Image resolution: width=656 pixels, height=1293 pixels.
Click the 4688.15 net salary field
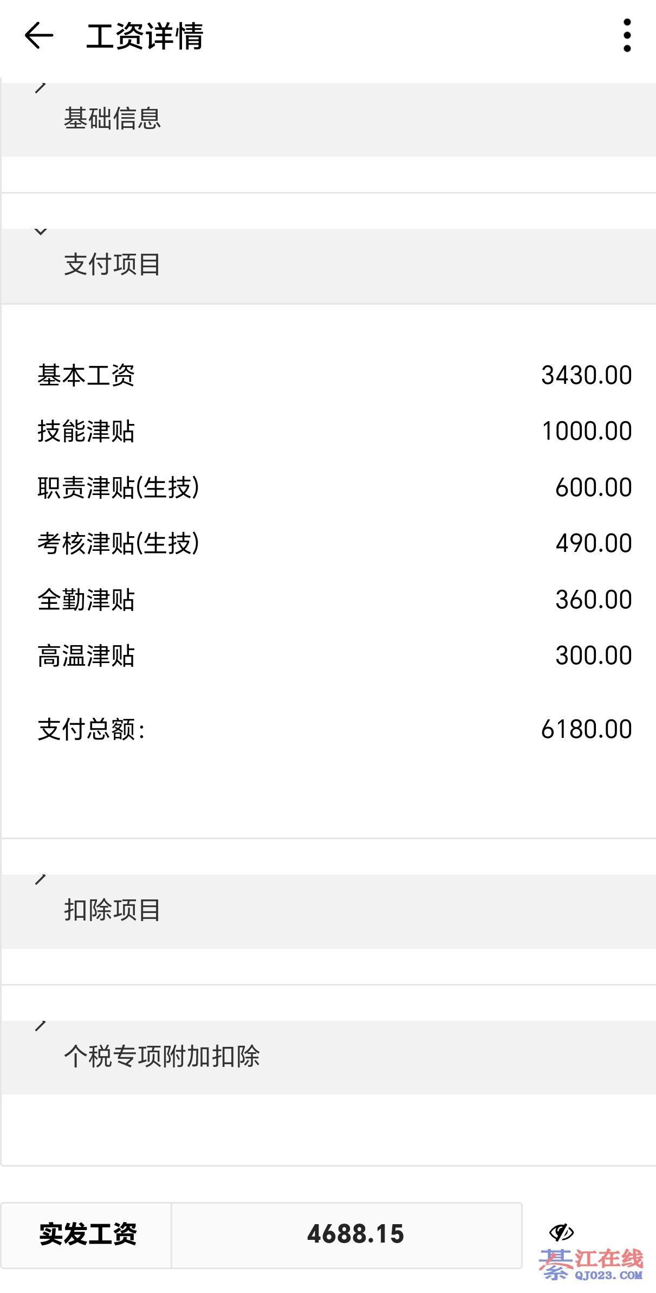(x=355, y=1234)
